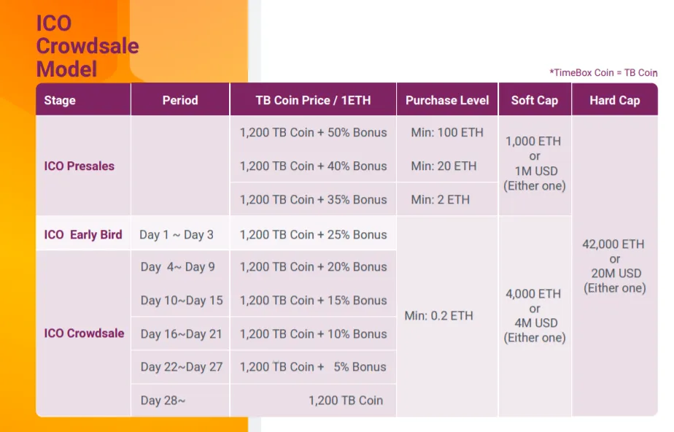Image resolution: width=674 pixels, height=432 pixels.
Task: Click the Hard Cap header
Action: pos(615,100)
